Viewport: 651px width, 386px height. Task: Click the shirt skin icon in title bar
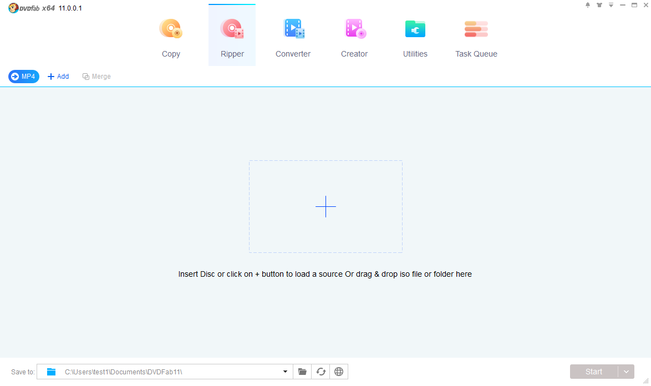pos(599,5)
